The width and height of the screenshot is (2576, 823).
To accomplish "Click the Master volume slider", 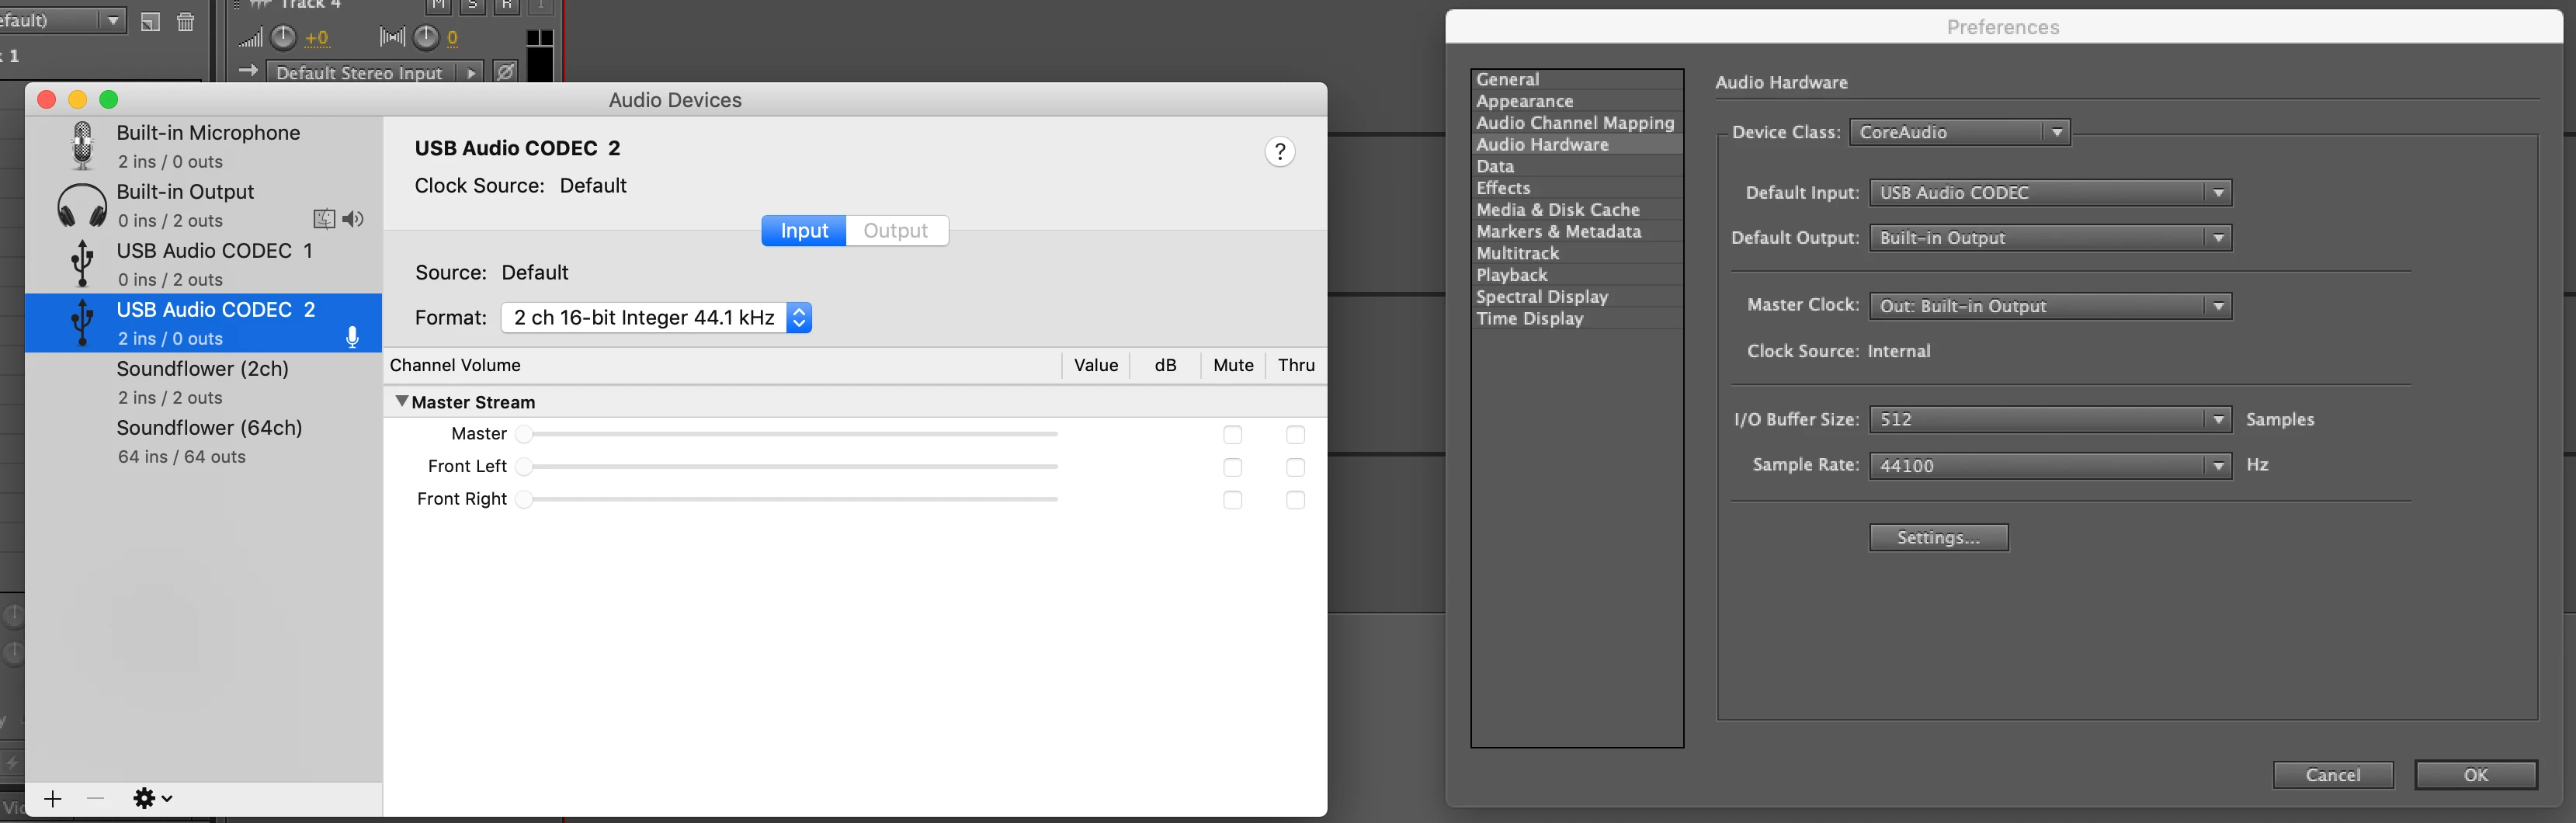I will (787, 434).
